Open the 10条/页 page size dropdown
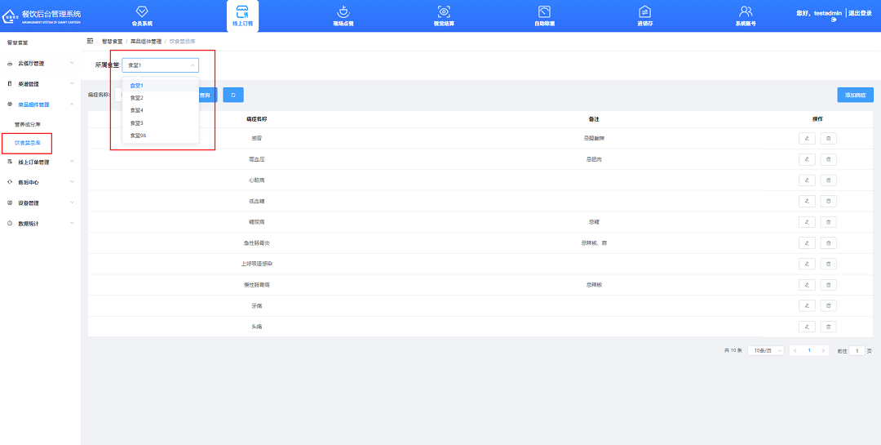The width and height of the screenshot is (881, 445). tap(765, 350)
